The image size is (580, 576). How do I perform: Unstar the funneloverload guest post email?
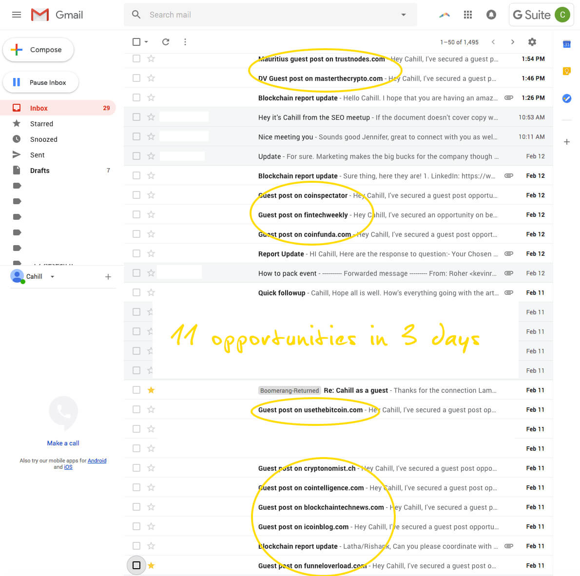(151, 565)
